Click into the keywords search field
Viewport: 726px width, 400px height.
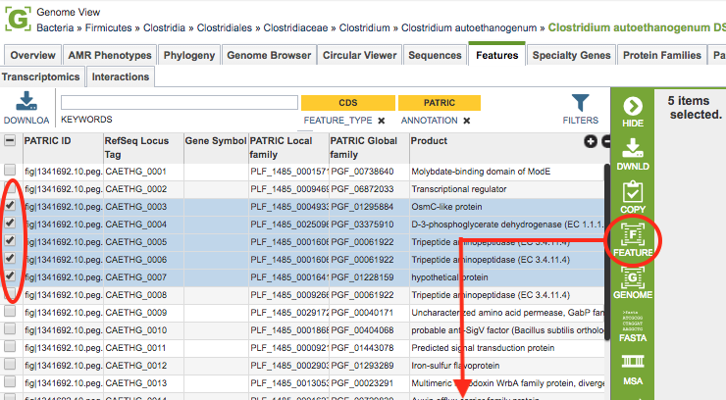click(x=180, y=102)
